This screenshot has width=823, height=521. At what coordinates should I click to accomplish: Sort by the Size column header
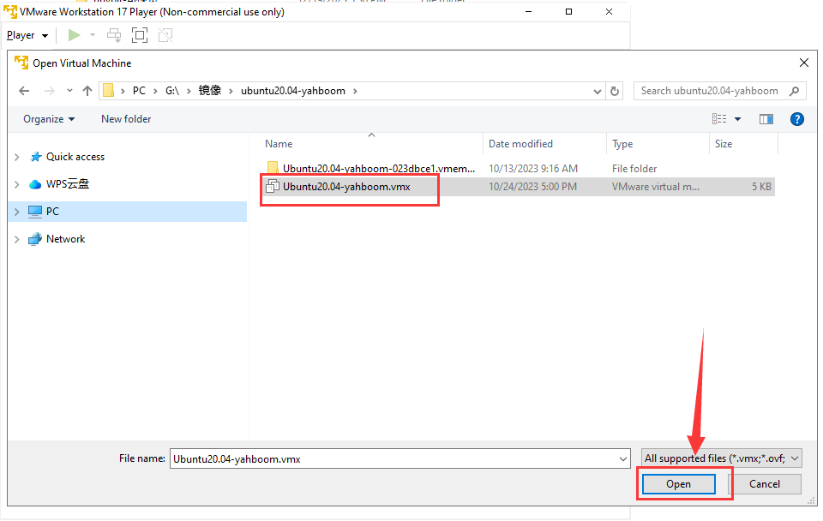click(x=724, y=144)
